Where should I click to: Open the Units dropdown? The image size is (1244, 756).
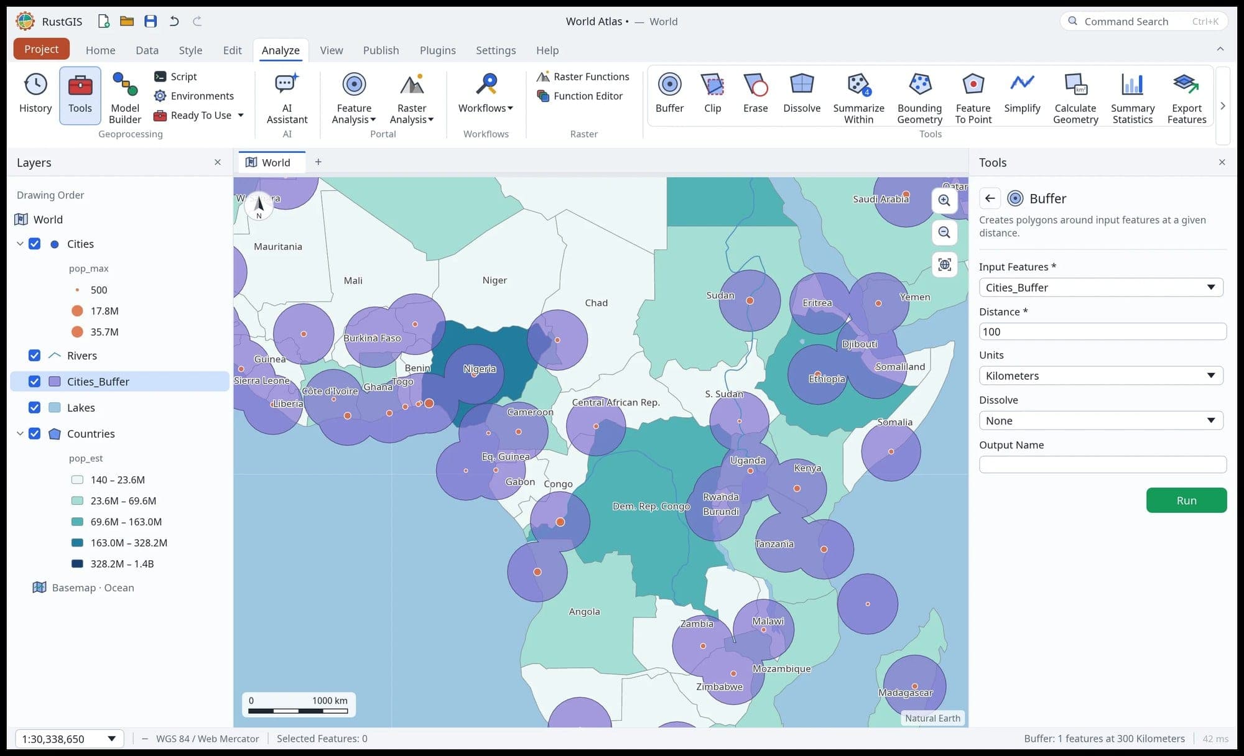pyautogui.click(x=1101, y=376)
